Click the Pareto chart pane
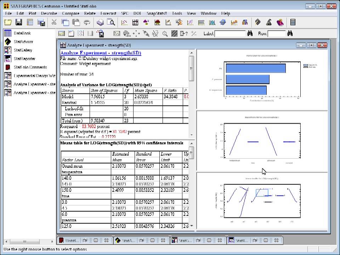The width and height of the screenshot is (340, 255). (x=262, y=79)
